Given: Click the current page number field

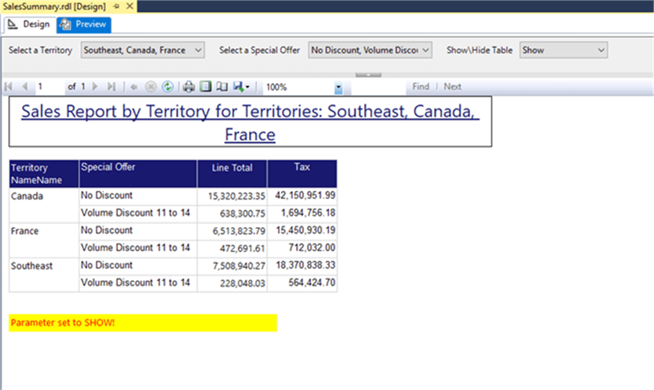Looking at the screenshot, I should click(49, 87).
